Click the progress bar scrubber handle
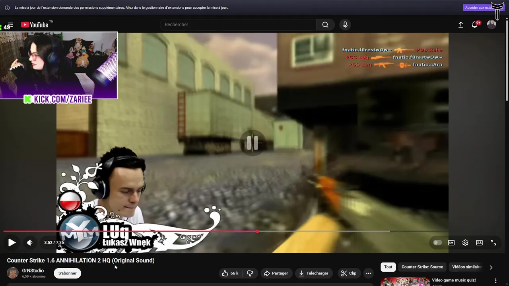Screen dimensions: 509x286 [x=258, y=231]
